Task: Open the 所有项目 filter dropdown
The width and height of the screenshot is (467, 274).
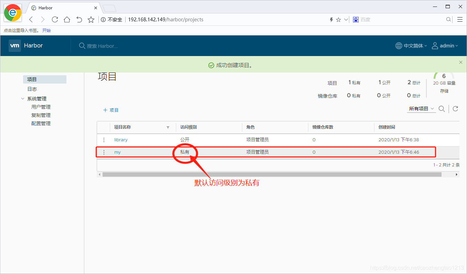Action: pos(422,109)
